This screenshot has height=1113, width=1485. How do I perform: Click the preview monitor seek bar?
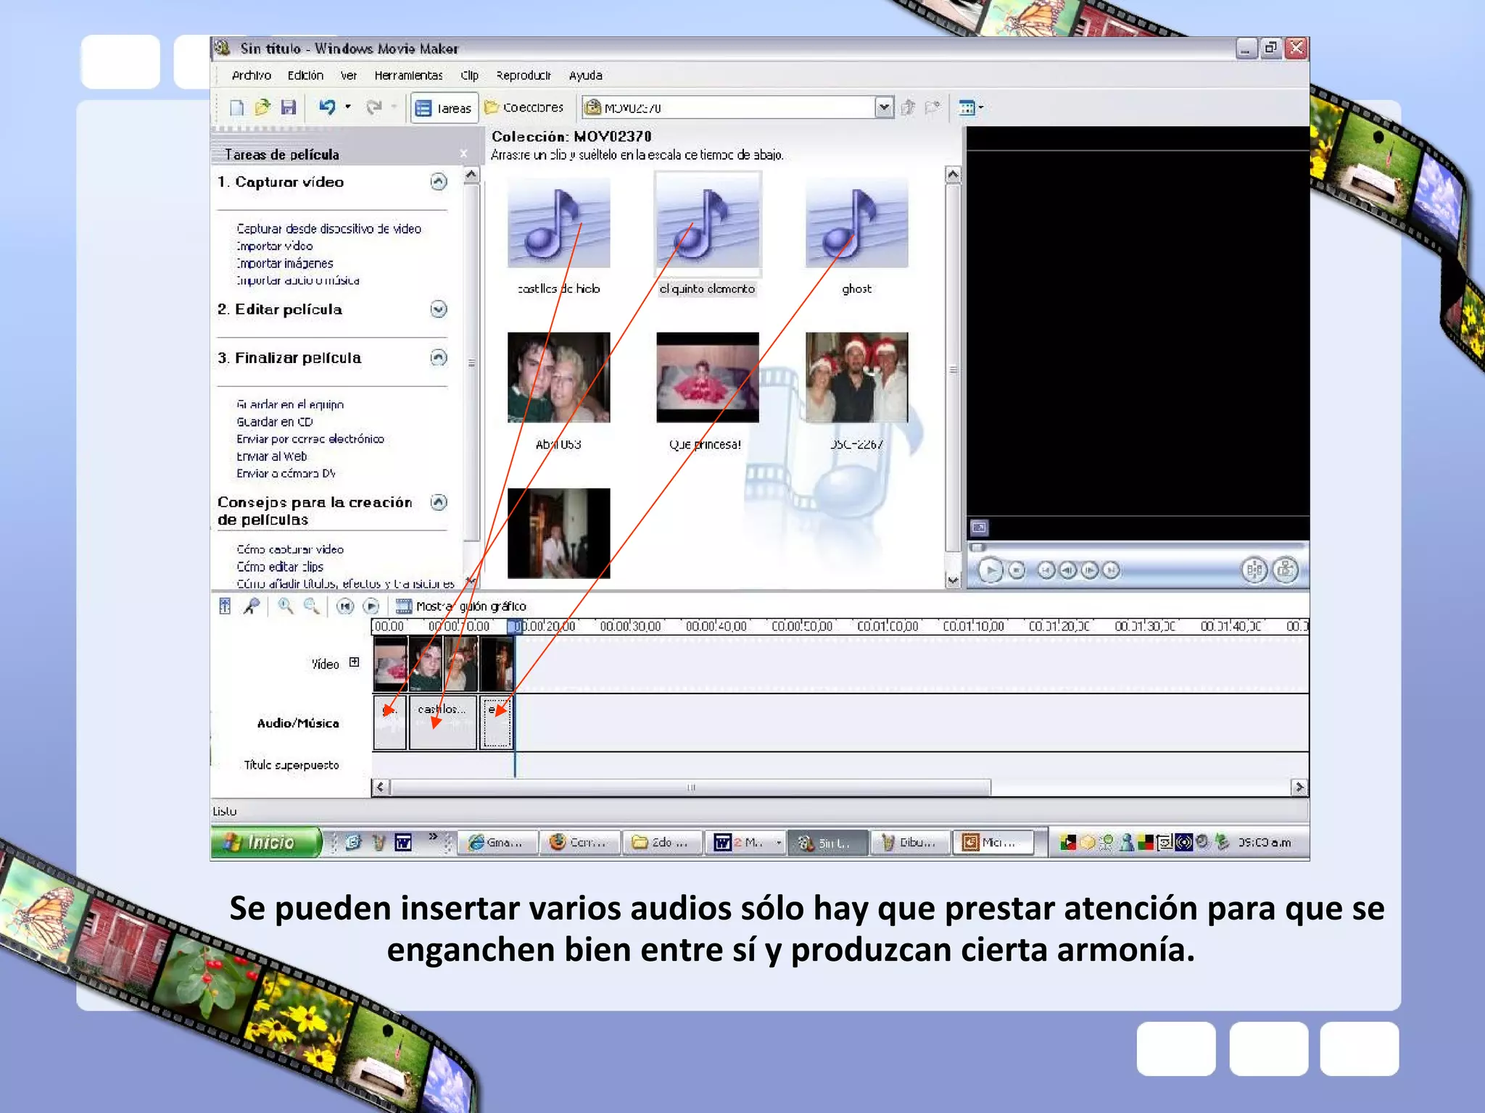[1137, 548]
